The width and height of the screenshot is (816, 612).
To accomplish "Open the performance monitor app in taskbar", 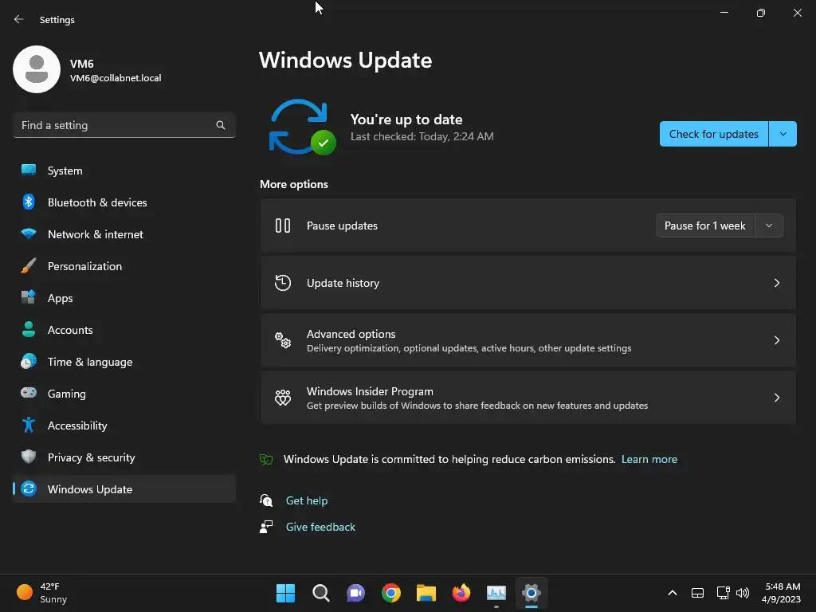I will click(x=496, y=593).
